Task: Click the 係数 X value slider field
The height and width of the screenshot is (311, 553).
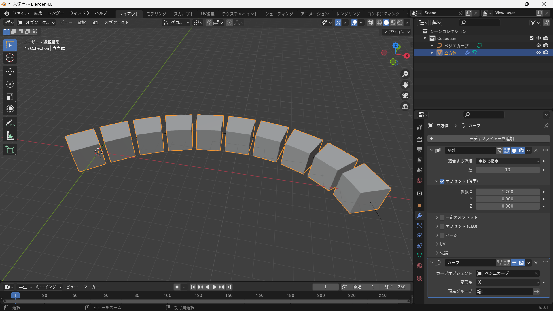Action: 507,192
